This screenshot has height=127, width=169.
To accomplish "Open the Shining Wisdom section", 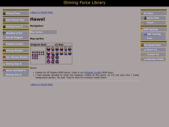I will click(14, 50).
